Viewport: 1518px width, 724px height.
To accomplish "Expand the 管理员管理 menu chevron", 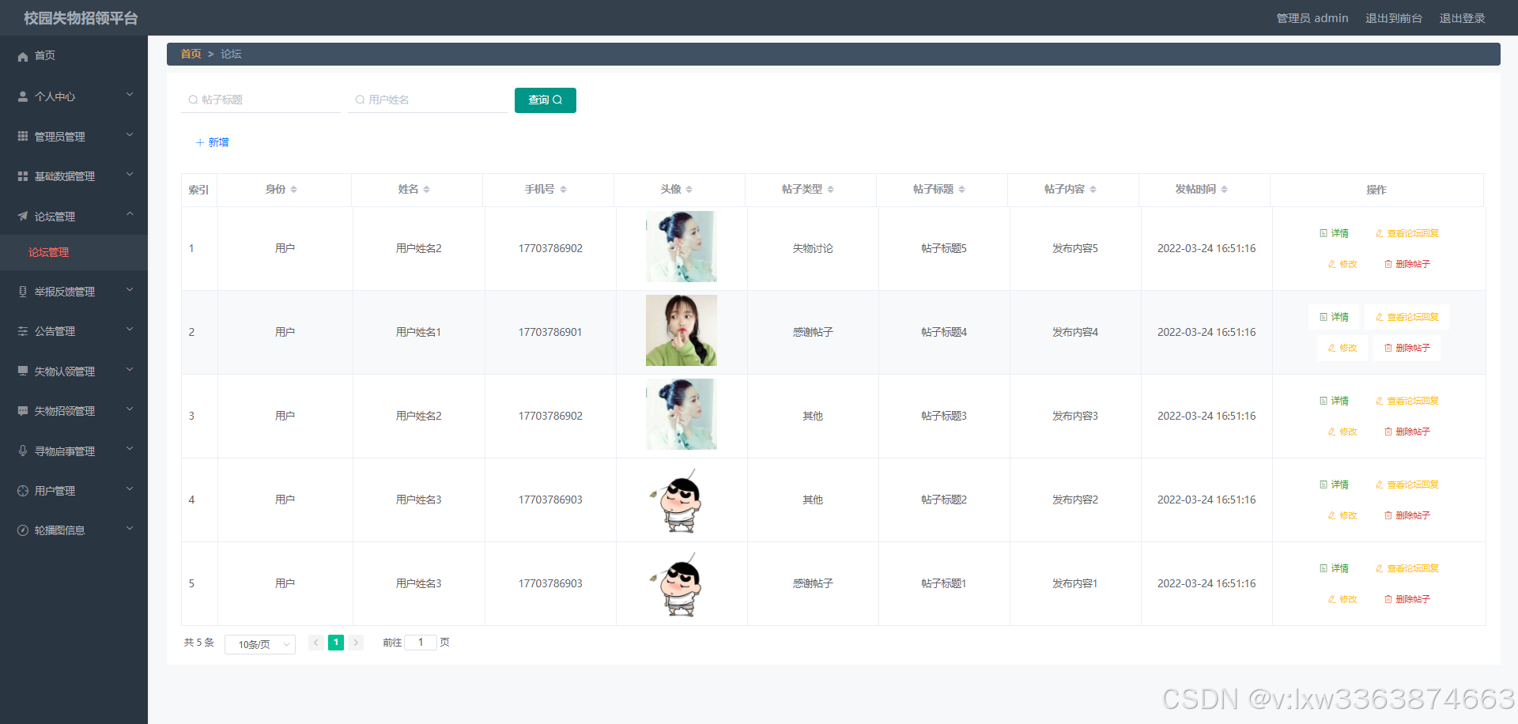I will 130,135.
